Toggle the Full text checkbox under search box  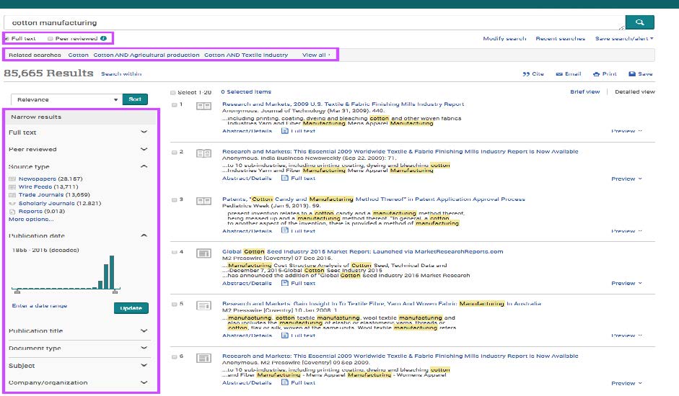pos(6,39)
